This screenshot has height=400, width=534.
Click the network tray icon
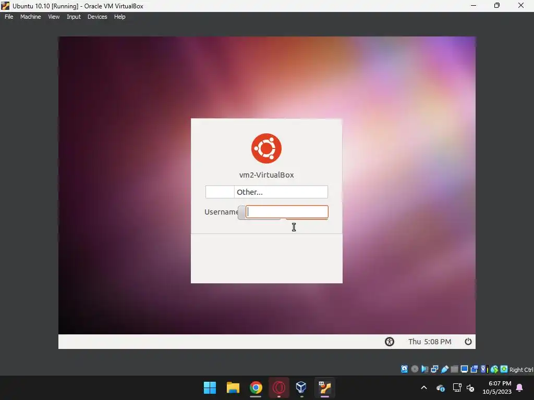point(457,387)
